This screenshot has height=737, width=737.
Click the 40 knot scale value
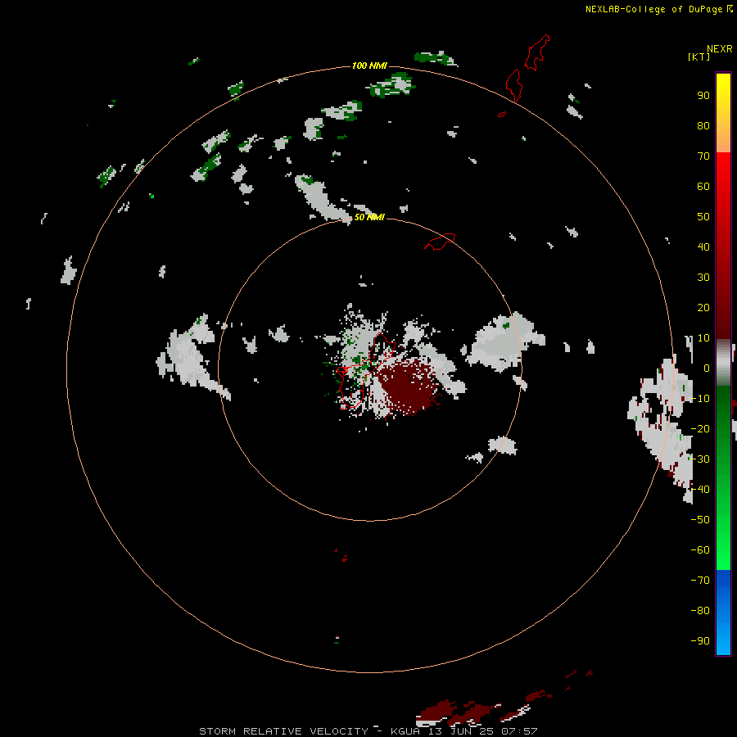703,247
